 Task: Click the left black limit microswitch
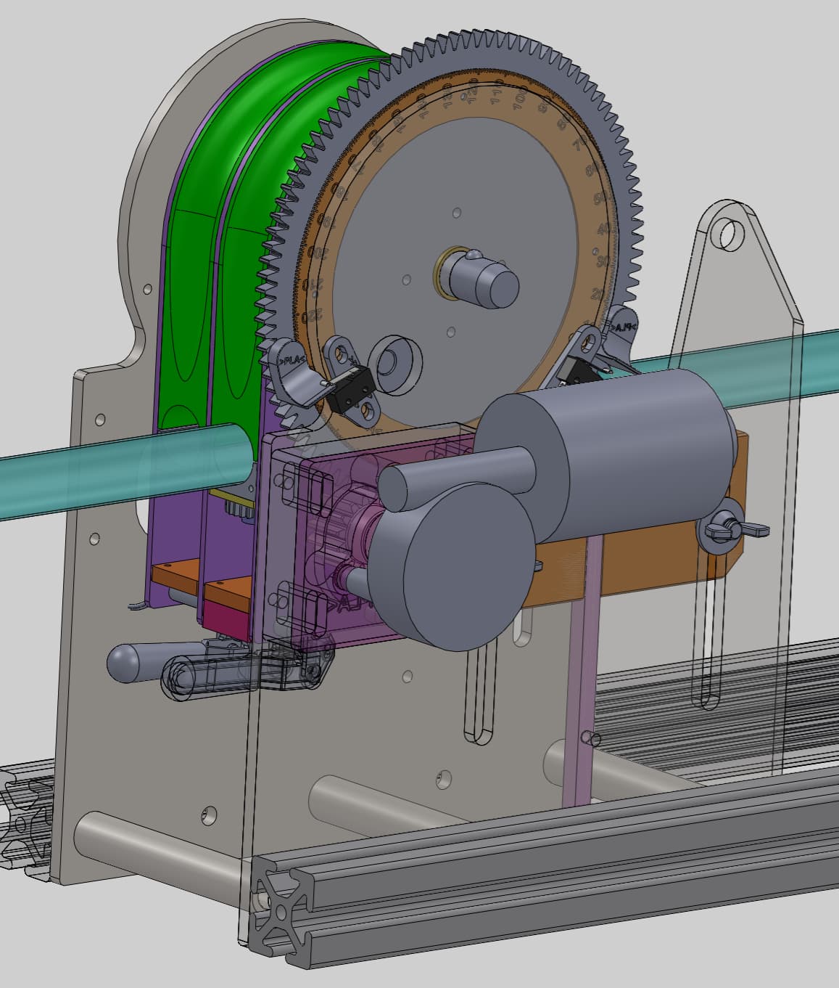click(x=347, y=392)
